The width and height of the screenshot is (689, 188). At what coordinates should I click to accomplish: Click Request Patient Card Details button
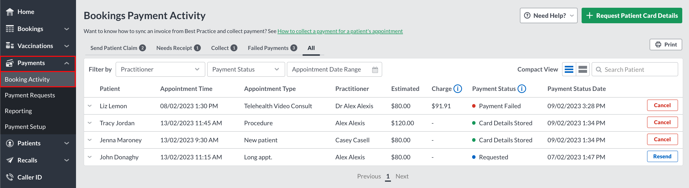tap(631, 15)
